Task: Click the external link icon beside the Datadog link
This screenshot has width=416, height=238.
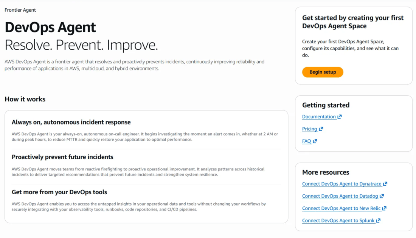Action: 382,196
